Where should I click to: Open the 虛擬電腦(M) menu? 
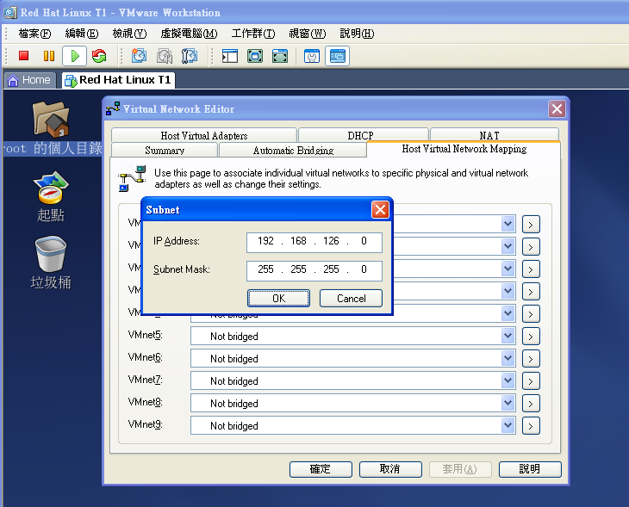(x=189, y=34)
